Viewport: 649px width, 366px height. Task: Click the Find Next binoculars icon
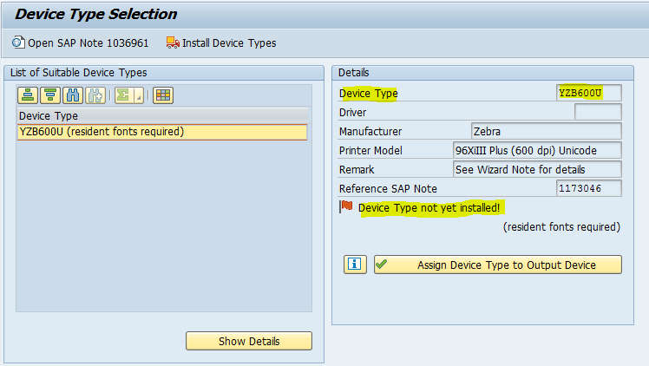(95, 95)
